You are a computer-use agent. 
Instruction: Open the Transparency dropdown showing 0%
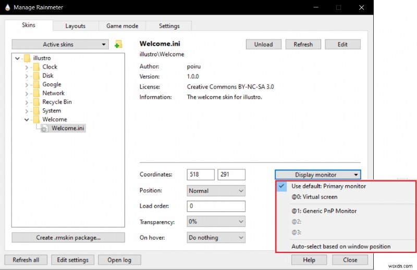[x=216, y=222]
